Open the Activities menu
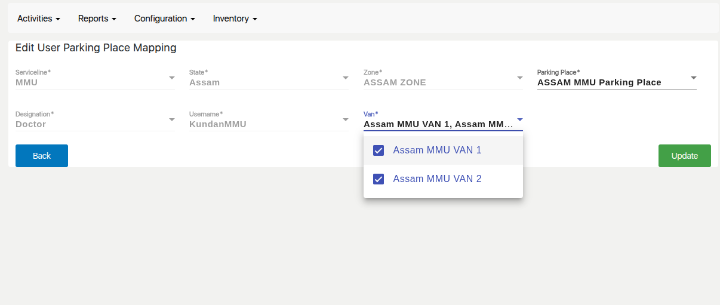The image size is (720, 305). [39, 19]
